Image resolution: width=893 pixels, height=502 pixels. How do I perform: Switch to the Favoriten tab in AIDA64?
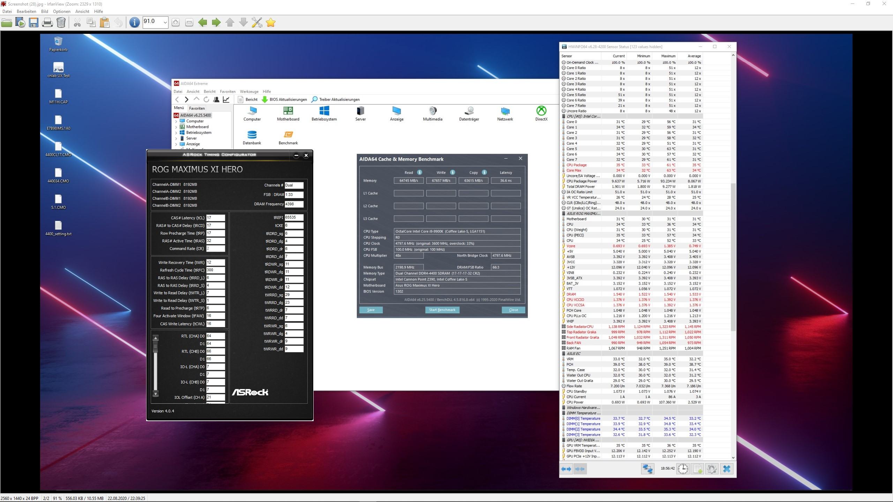pos(197,108)
